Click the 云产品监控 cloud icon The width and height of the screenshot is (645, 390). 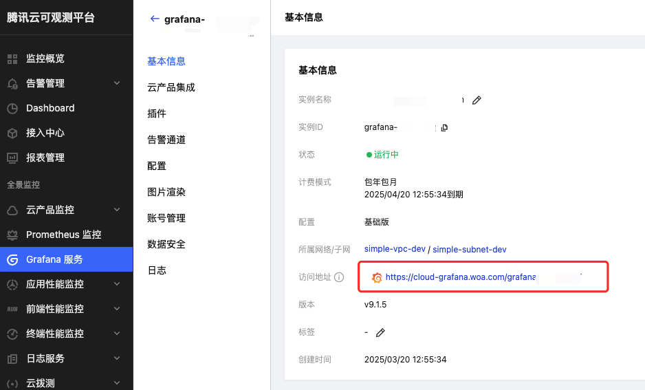point(12,210)
